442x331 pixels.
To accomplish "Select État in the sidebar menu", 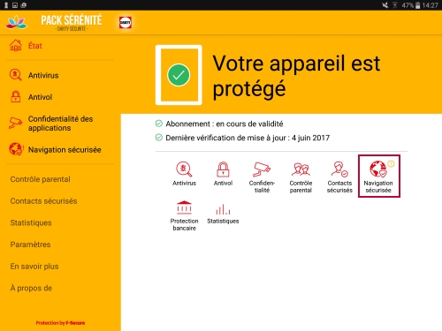I will tap(35, 46).
